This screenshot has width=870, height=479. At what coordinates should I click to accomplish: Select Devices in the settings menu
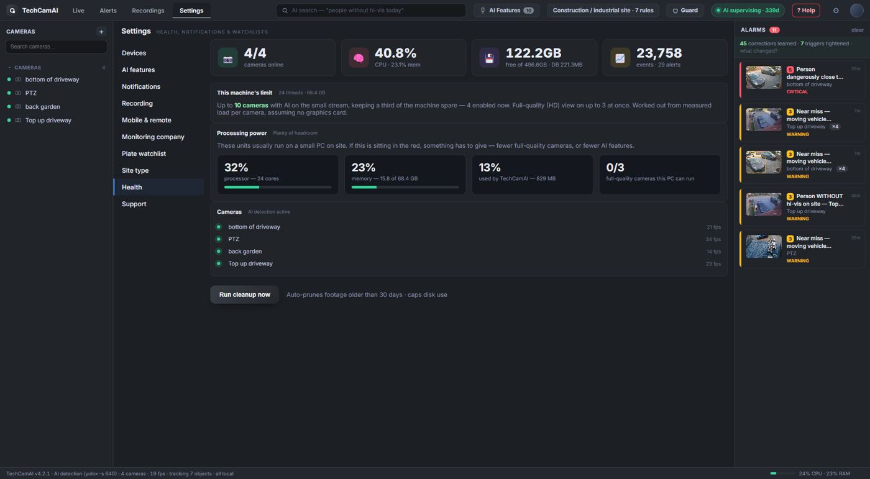[158, 53]
